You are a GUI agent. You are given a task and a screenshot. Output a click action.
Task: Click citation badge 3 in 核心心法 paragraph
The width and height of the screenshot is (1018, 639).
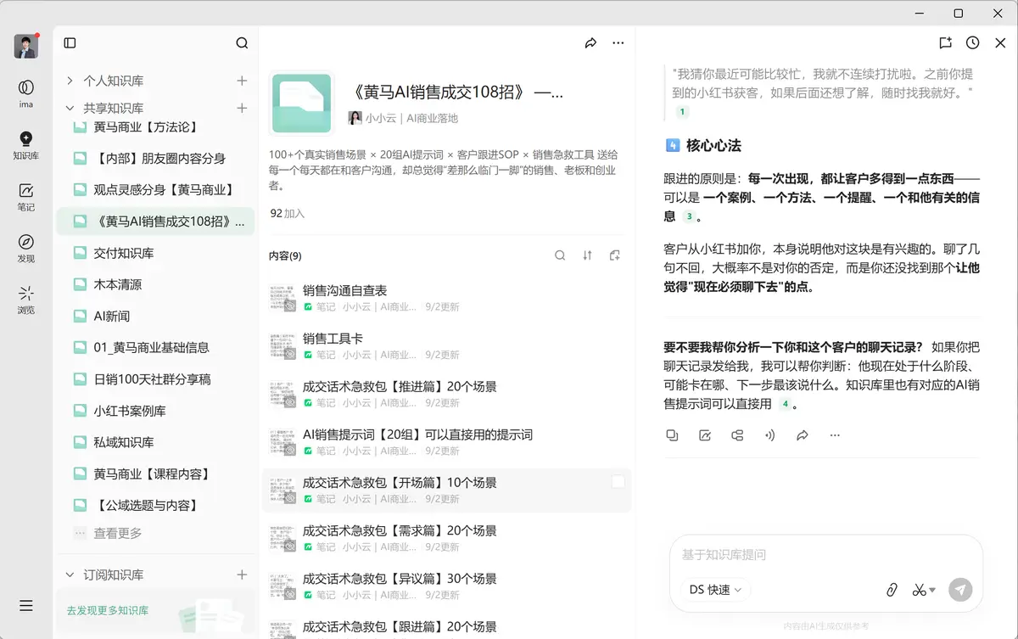[x=689, y=217]
